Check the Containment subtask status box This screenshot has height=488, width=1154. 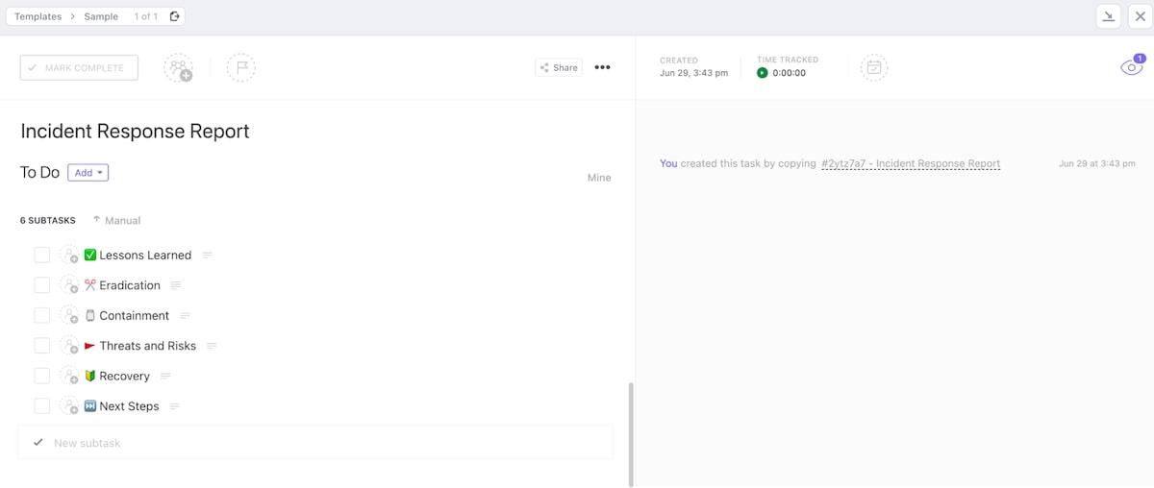[x=42, y=316]
